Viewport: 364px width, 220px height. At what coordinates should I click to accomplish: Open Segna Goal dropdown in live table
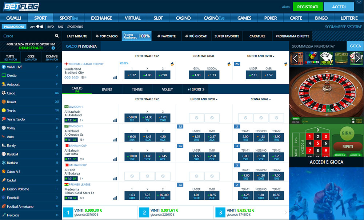261,99
